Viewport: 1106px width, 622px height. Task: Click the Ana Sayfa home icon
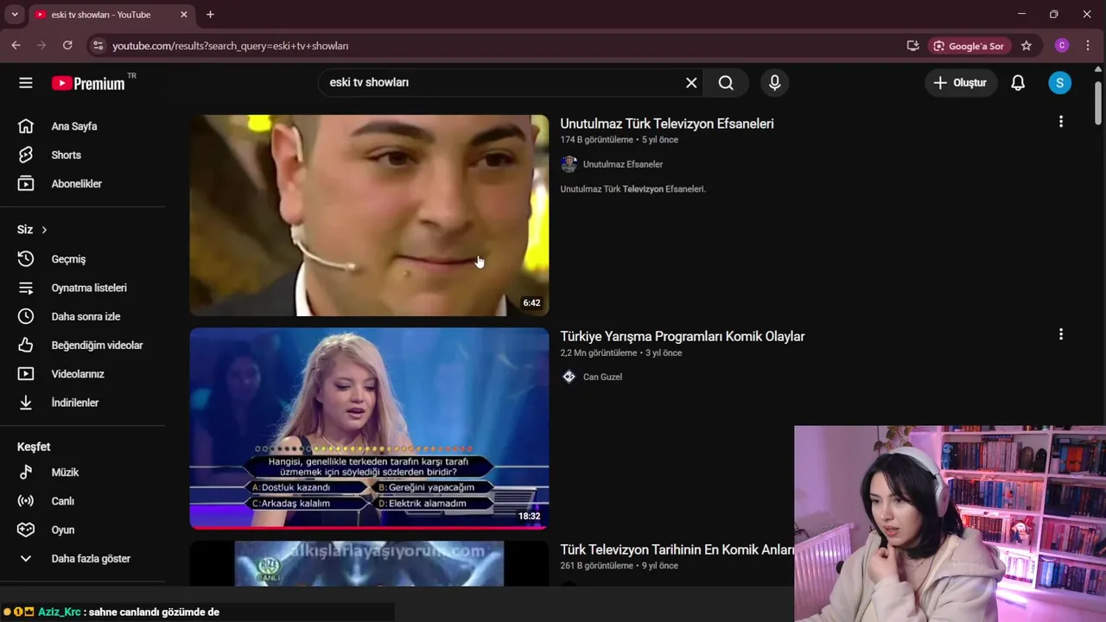coord(26,126)
